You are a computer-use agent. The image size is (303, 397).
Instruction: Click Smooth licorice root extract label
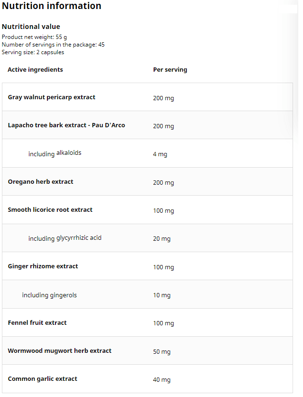(50, 210)
